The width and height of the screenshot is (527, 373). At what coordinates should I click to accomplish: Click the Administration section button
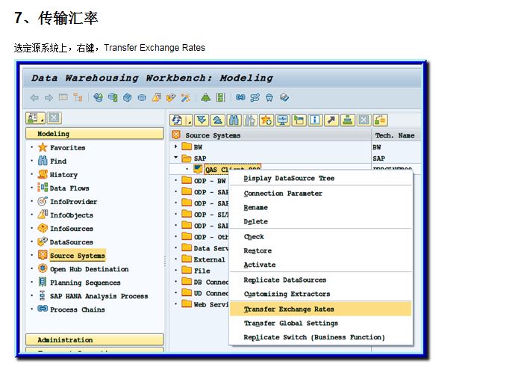point(95,339)
